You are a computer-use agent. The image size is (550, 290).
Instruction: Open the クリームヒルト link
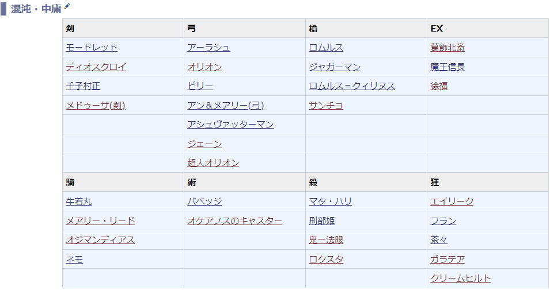tap(461, 279)
